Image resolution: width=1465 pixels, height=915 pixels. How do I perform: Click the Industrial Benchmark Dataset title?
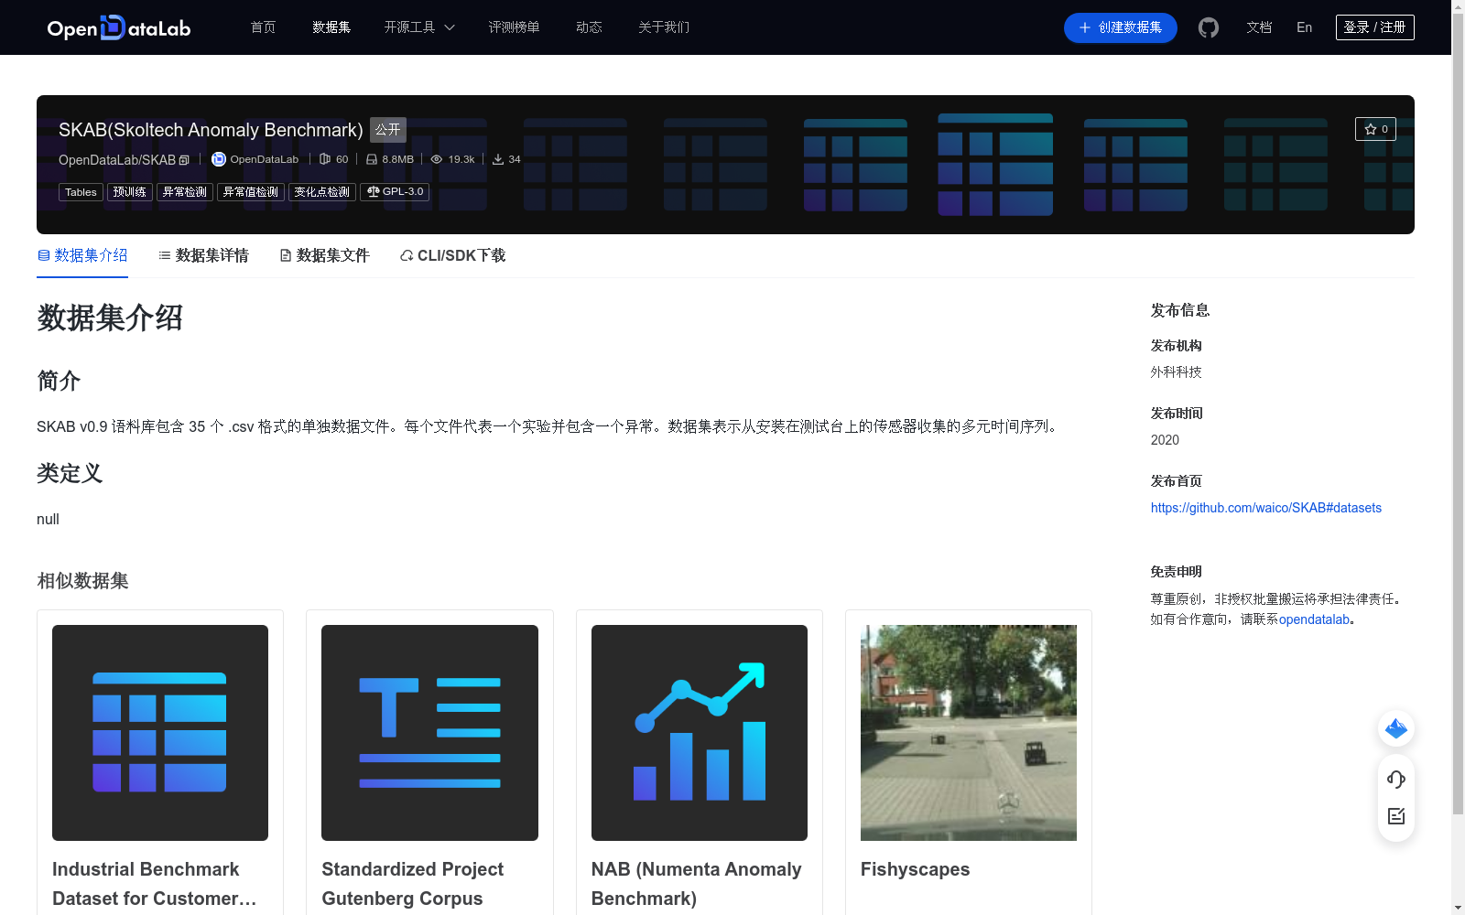point(155,884)
